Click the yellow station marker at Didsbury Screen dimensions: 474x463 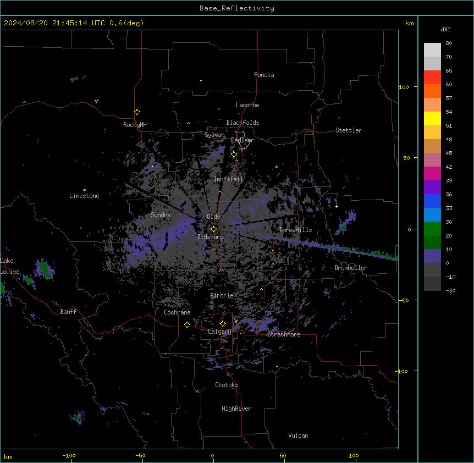click(x=214, y=229)
